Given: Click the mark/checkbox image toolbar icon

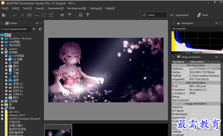Looking at the screenshot, I should click(62, 15).
